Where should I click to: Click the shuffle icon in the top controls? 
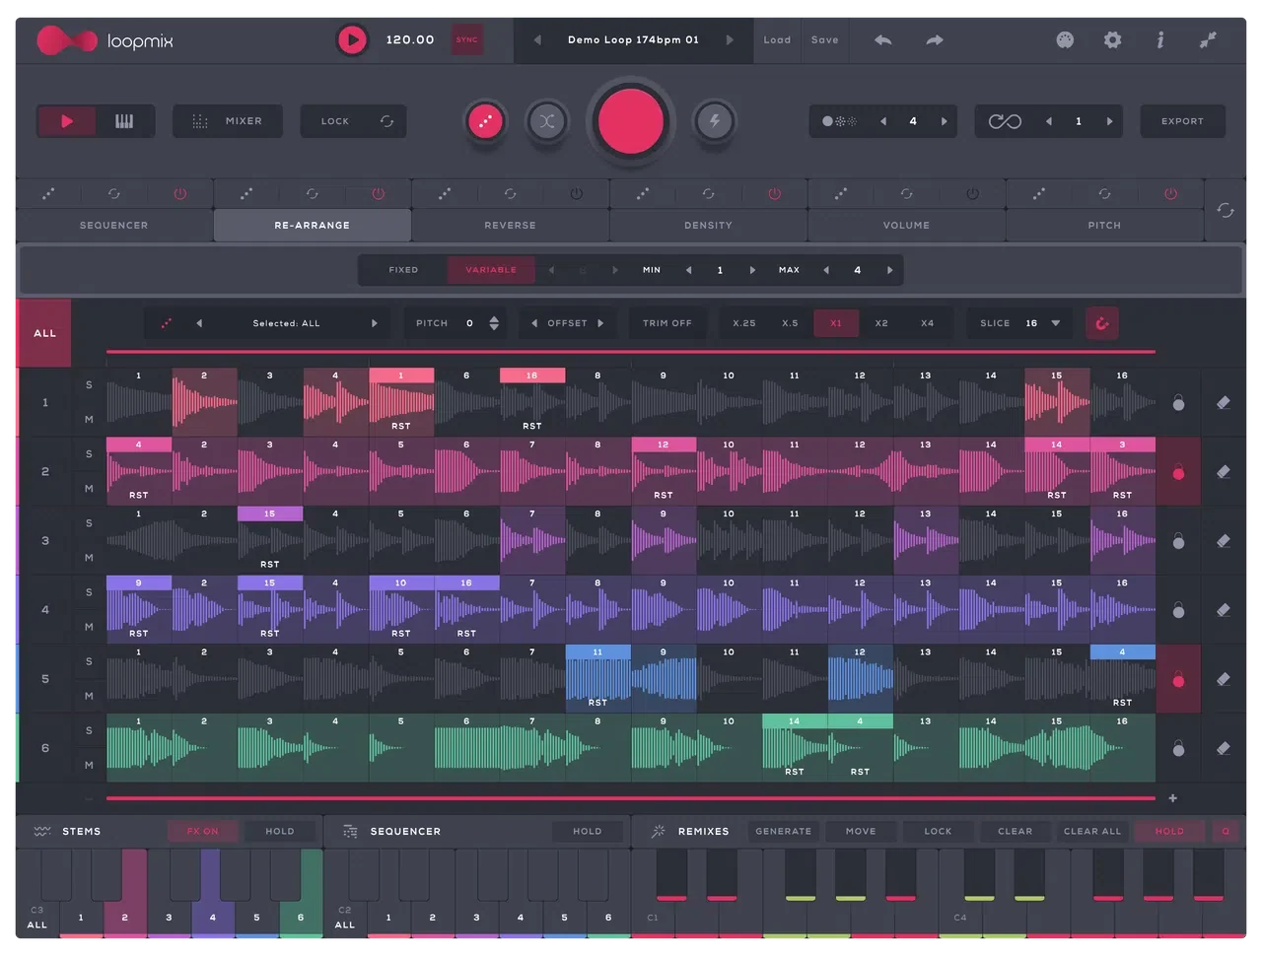pyautogui.click(x=547, y=121)
